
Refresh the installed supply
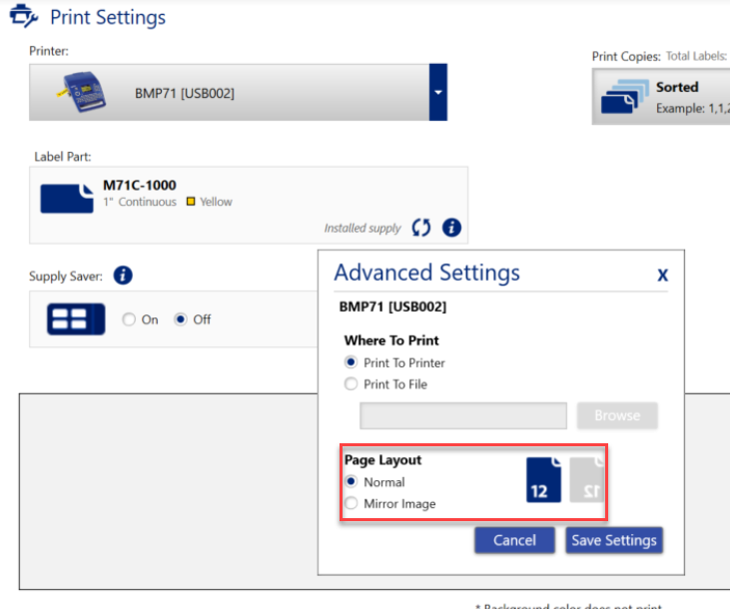(421, 228)
